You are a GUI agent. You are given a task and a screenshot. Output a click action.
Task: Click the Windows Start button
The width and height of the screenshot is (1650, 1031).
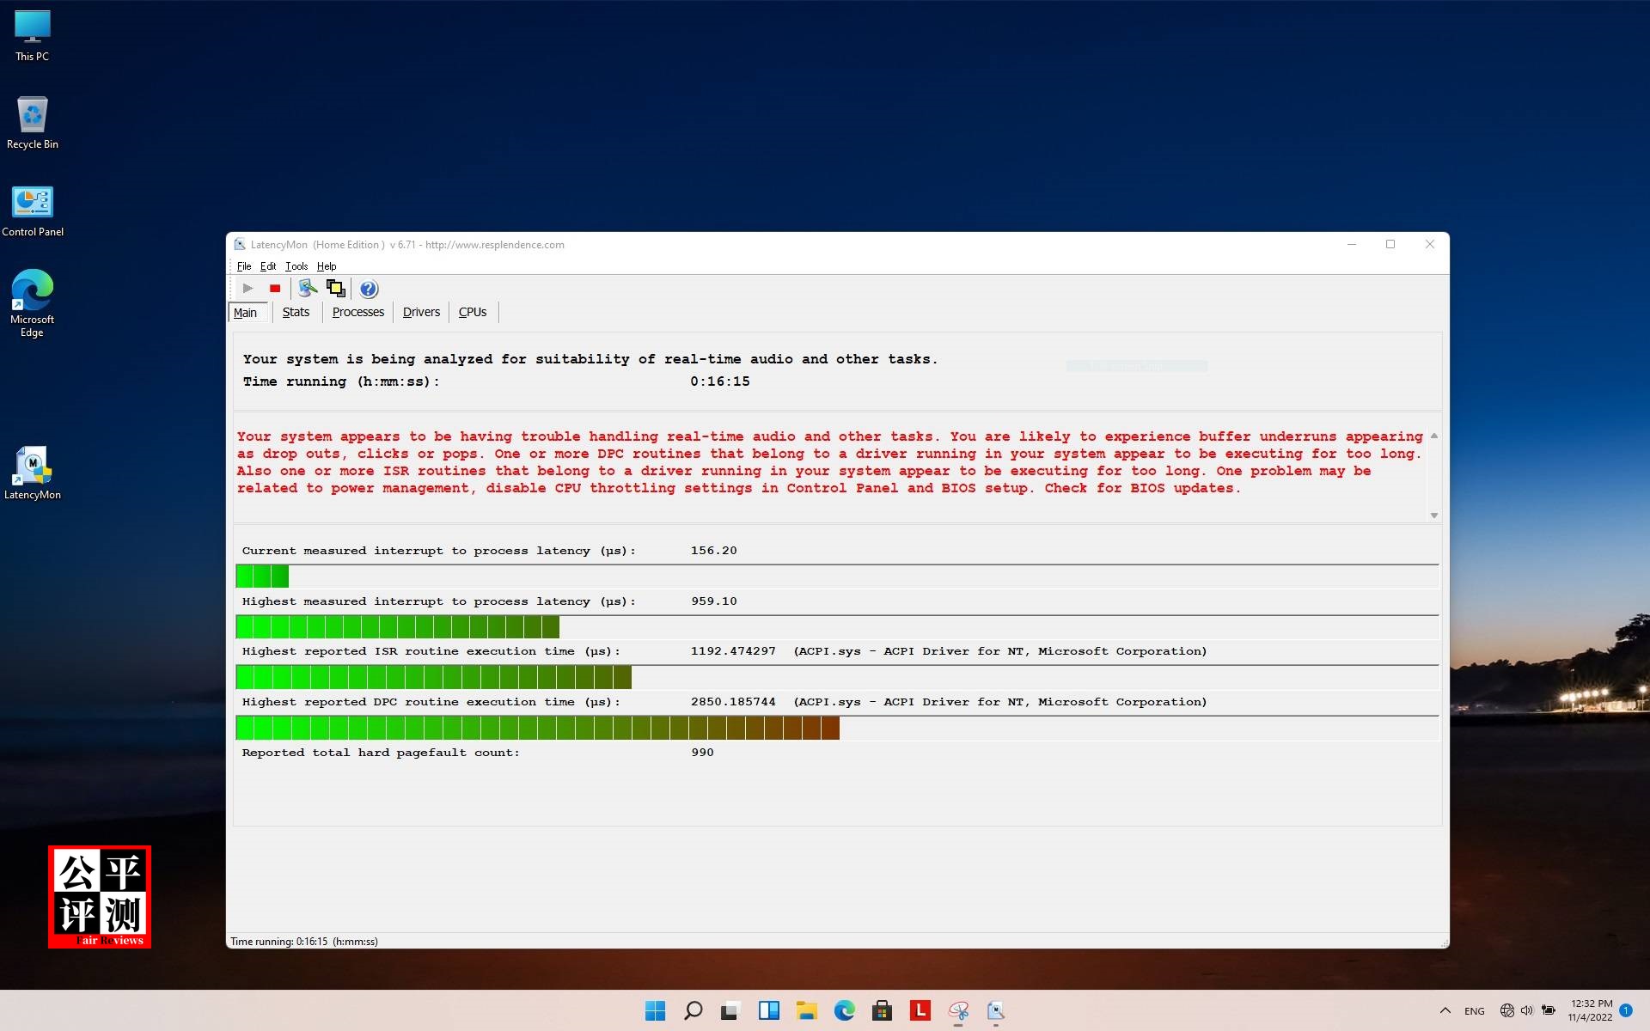point(655,1011)
